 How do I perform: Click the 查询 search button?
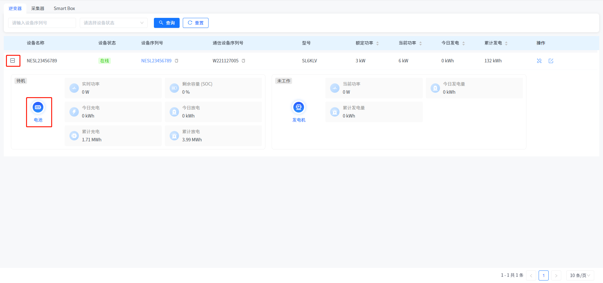166,23
